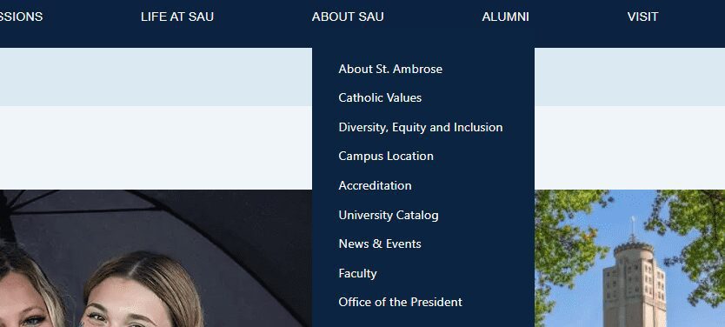Open Campus Location from the dropdown
Image resolution: width=725 pixels, height=327 pixels.
click(386, 156)
